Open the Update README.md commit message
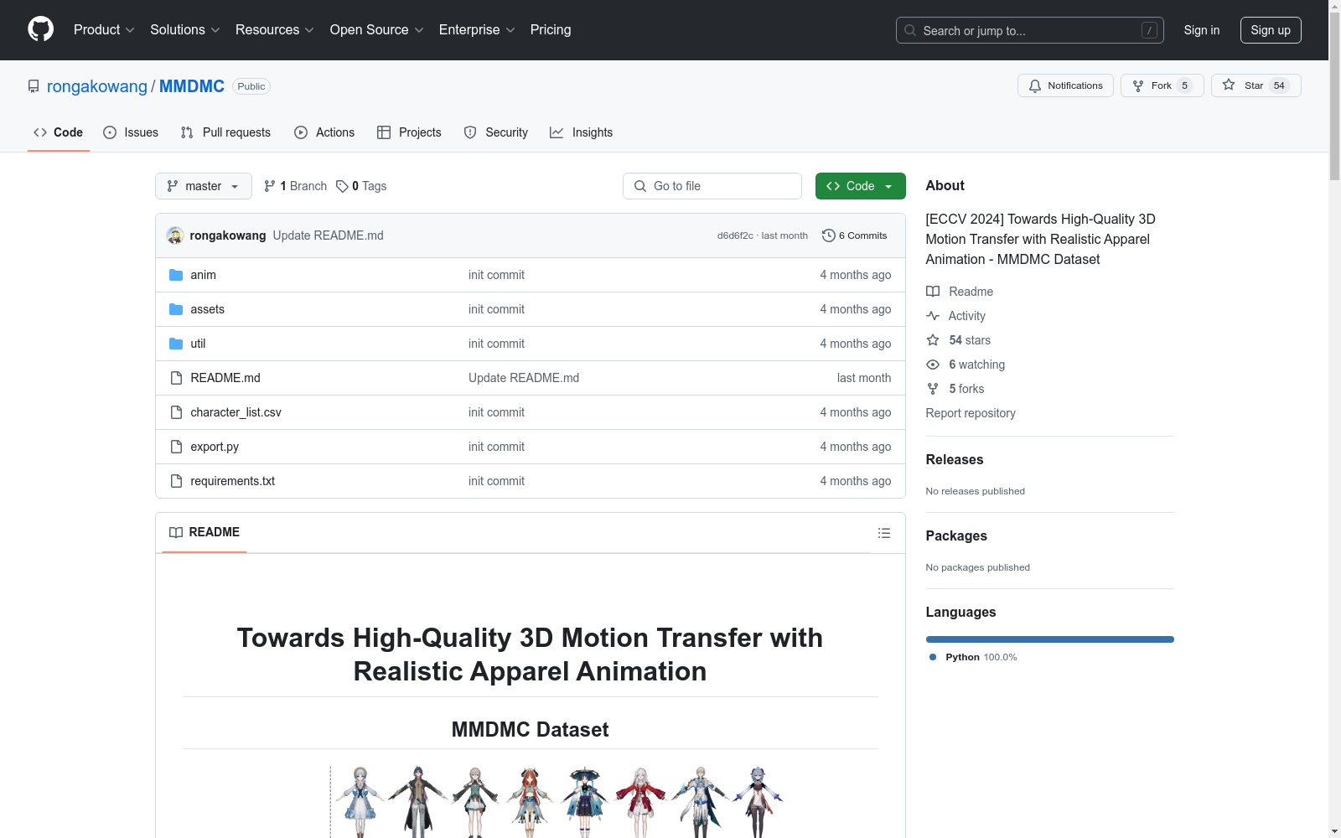The image size is (1341, 838). pos(329,235)
